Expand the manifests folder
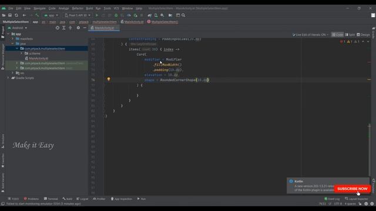Screen dimensions: 376x211 click(x=12, y=39)
